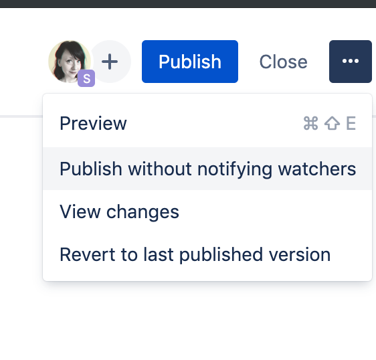
Task: Click the blue Publish button
Action: point(190,62)
